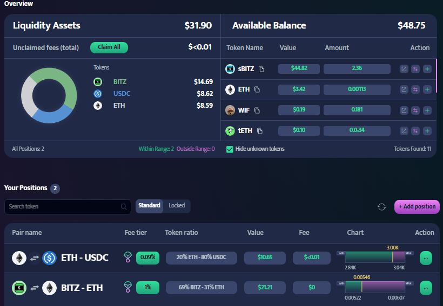This screenshot has height=306, width=443.
Task: Uncheck Hide unknown tokens
Action: 230,149
